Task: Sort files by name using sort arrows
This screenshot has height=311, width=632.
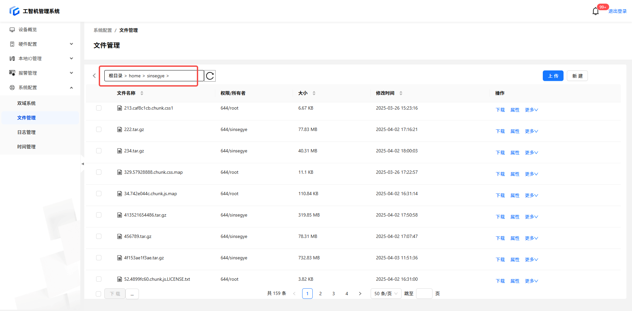Action: click(x=142, y=93)
